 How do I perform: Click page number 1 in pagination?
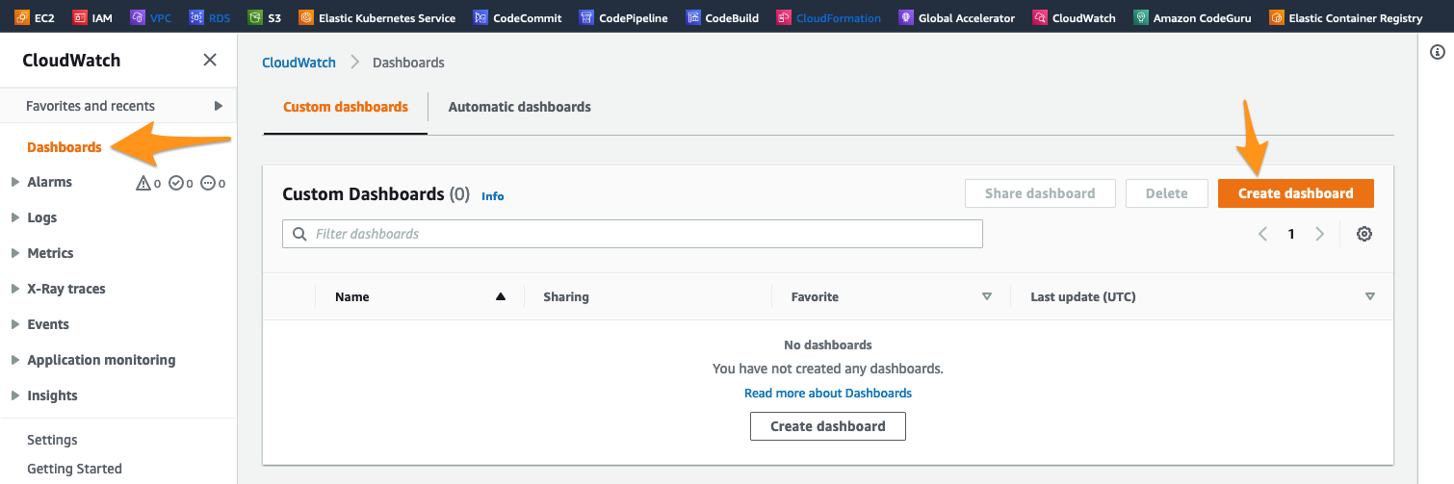[1291, 234]
